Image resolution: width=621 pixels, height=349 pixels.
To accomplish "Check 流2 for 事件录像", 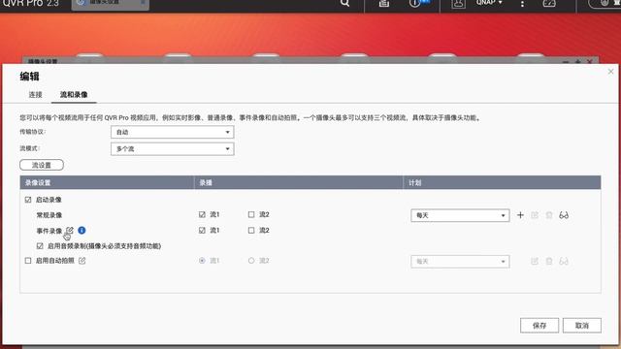I will coord(251,231).
